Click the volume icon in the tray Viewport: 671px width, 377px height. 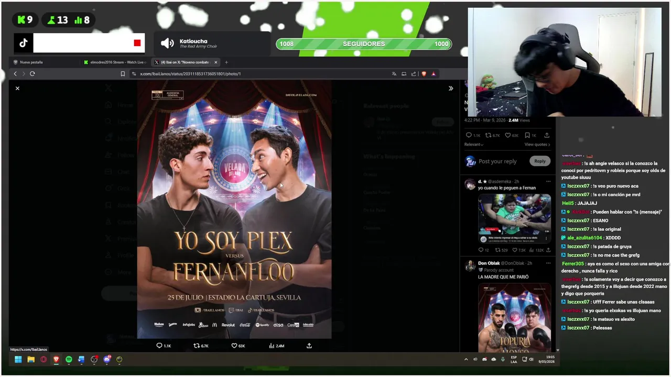(x=531, y=360)
